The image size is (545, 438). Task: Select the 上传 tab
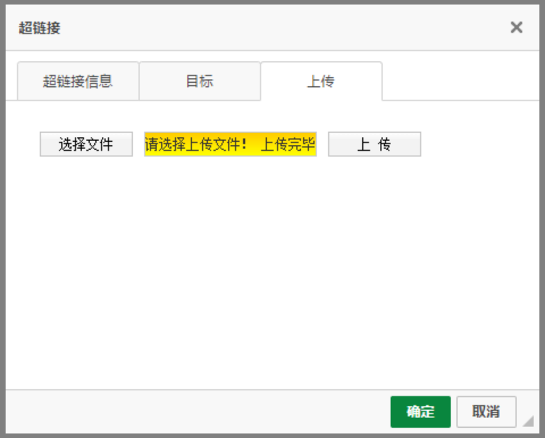321,82
